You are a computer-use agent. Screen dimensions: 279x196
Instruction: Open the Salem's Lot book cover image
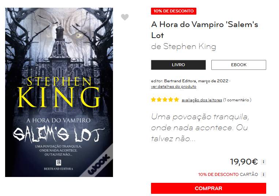coord(59,92)
